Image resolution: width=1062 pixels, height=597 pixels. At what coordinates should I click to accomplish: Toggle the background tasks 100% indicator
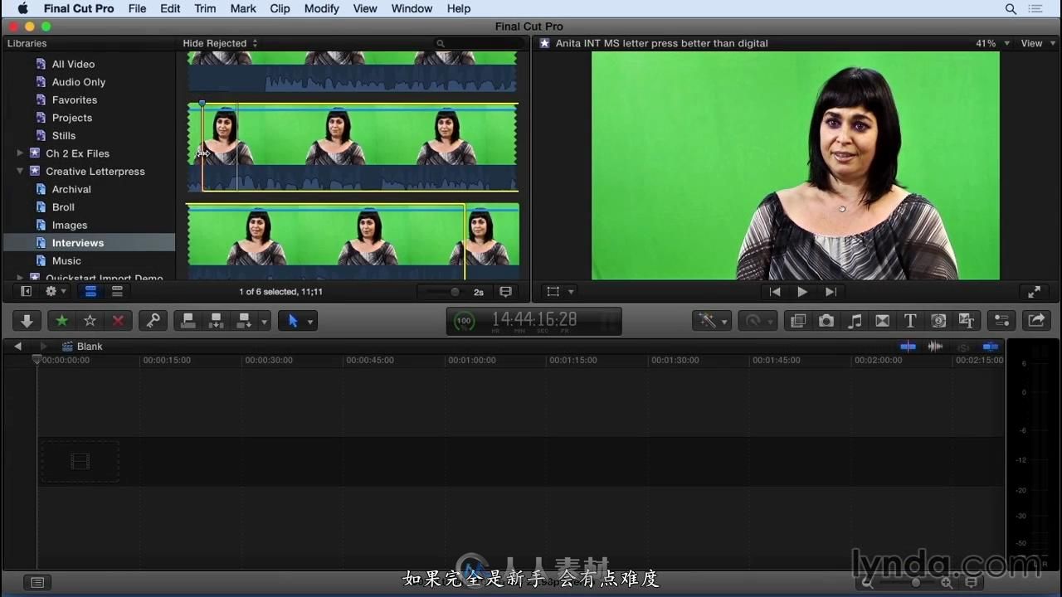[x=465, y=321]
